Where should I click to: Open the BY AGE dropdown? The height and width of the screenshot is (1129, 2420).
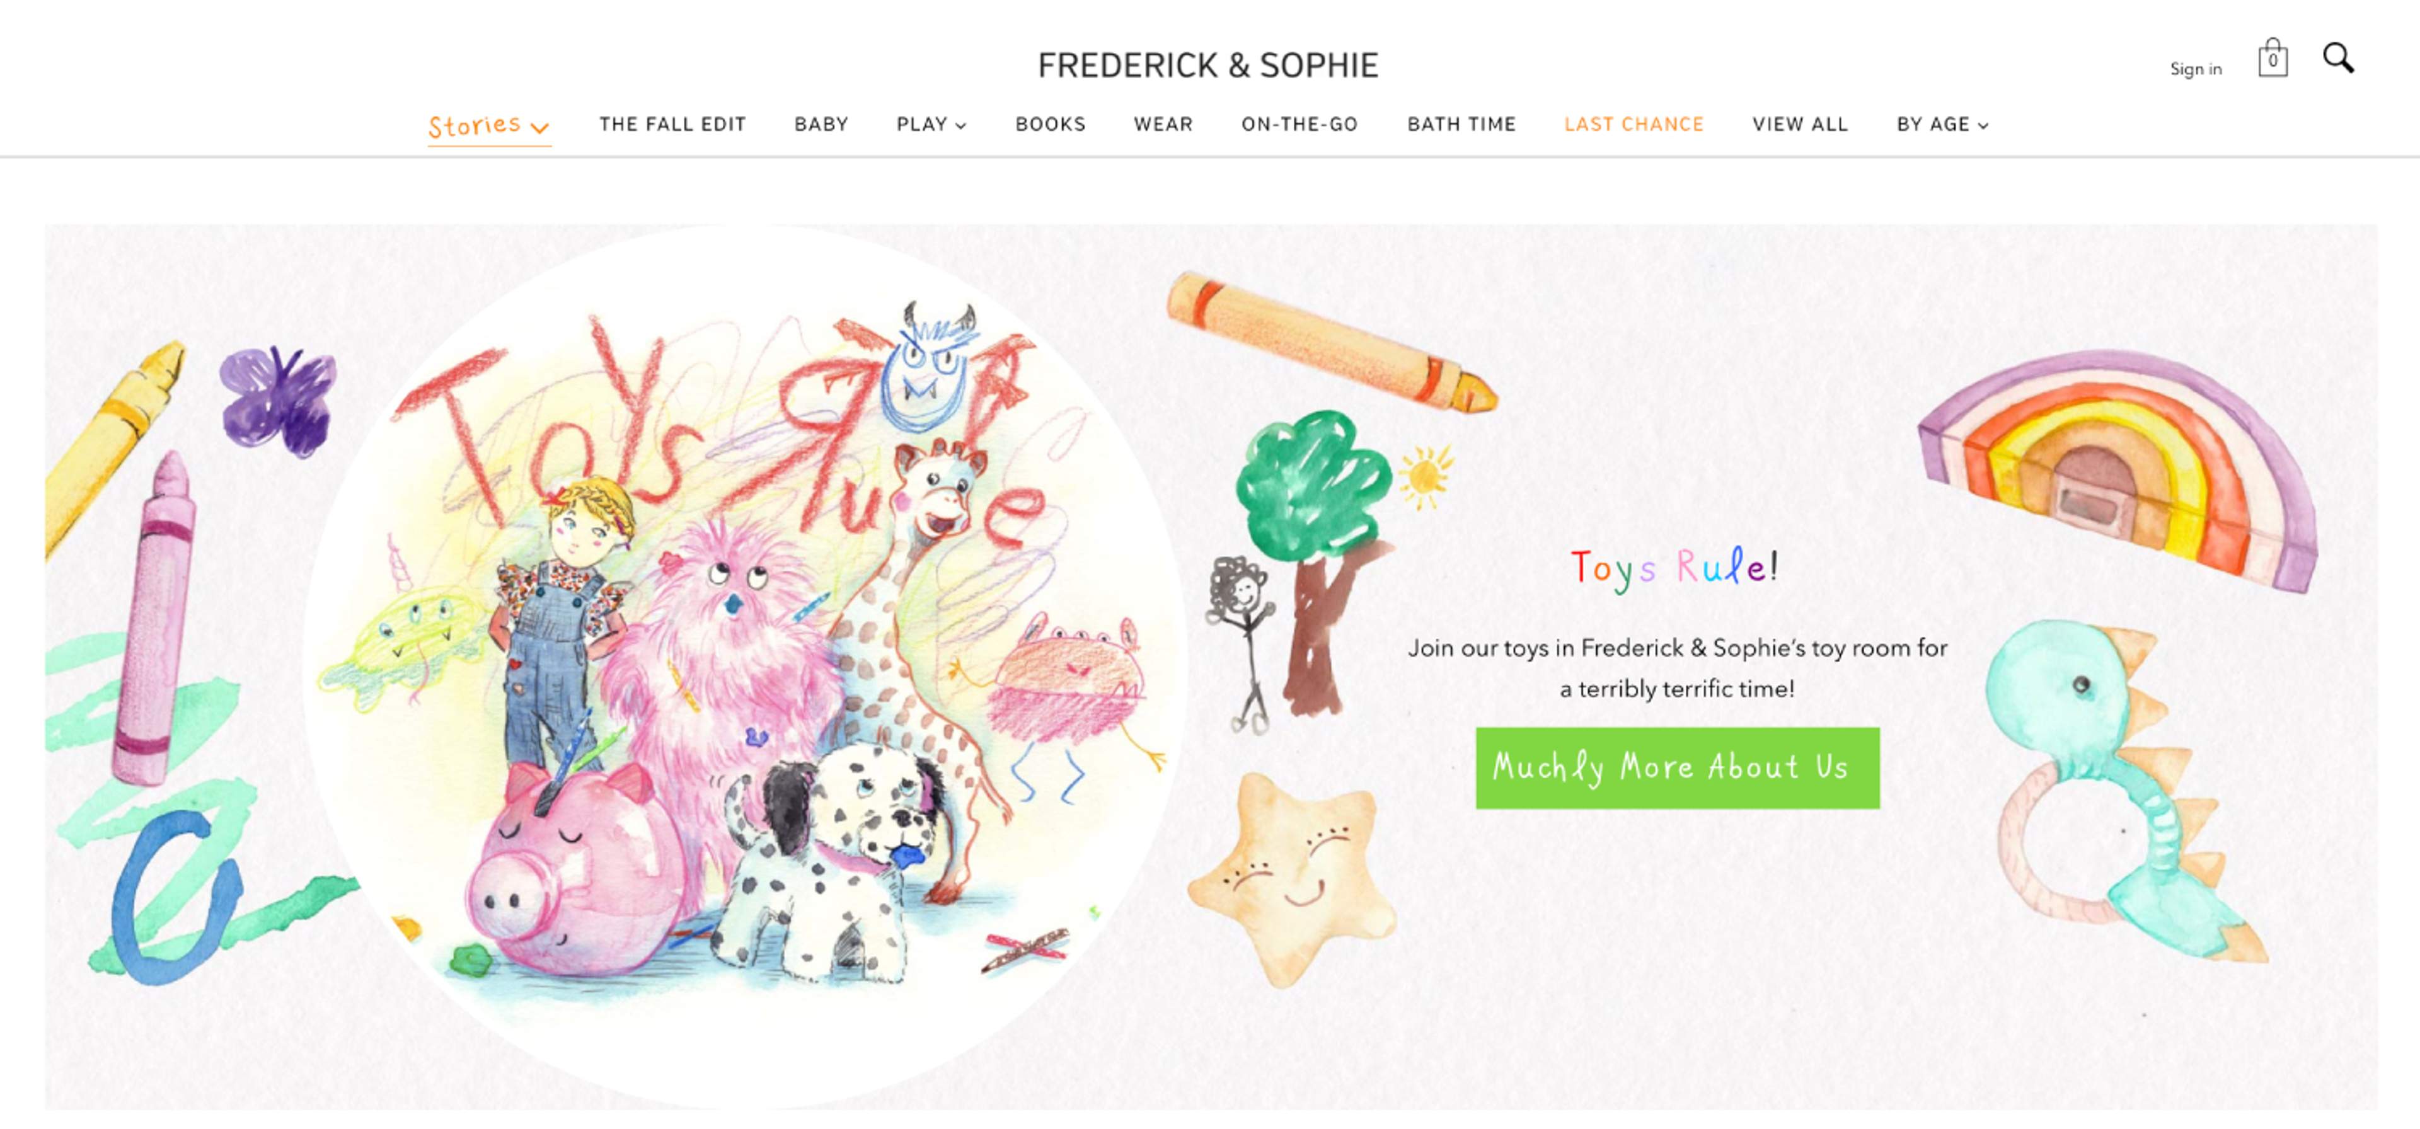(x=1942, y=124)
